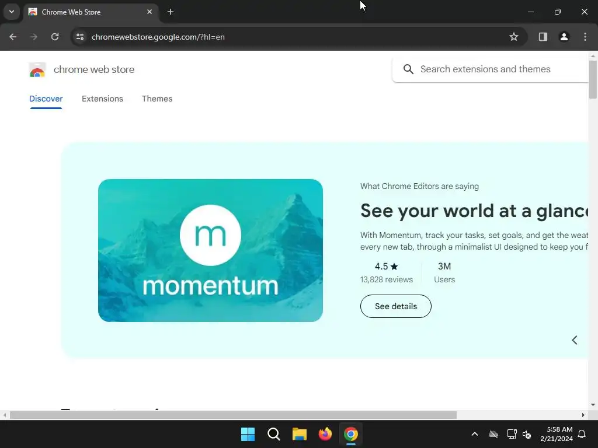The image size is (598, 448).
Task: Open the notifications bell icon
Action: (x=582, y=434)
